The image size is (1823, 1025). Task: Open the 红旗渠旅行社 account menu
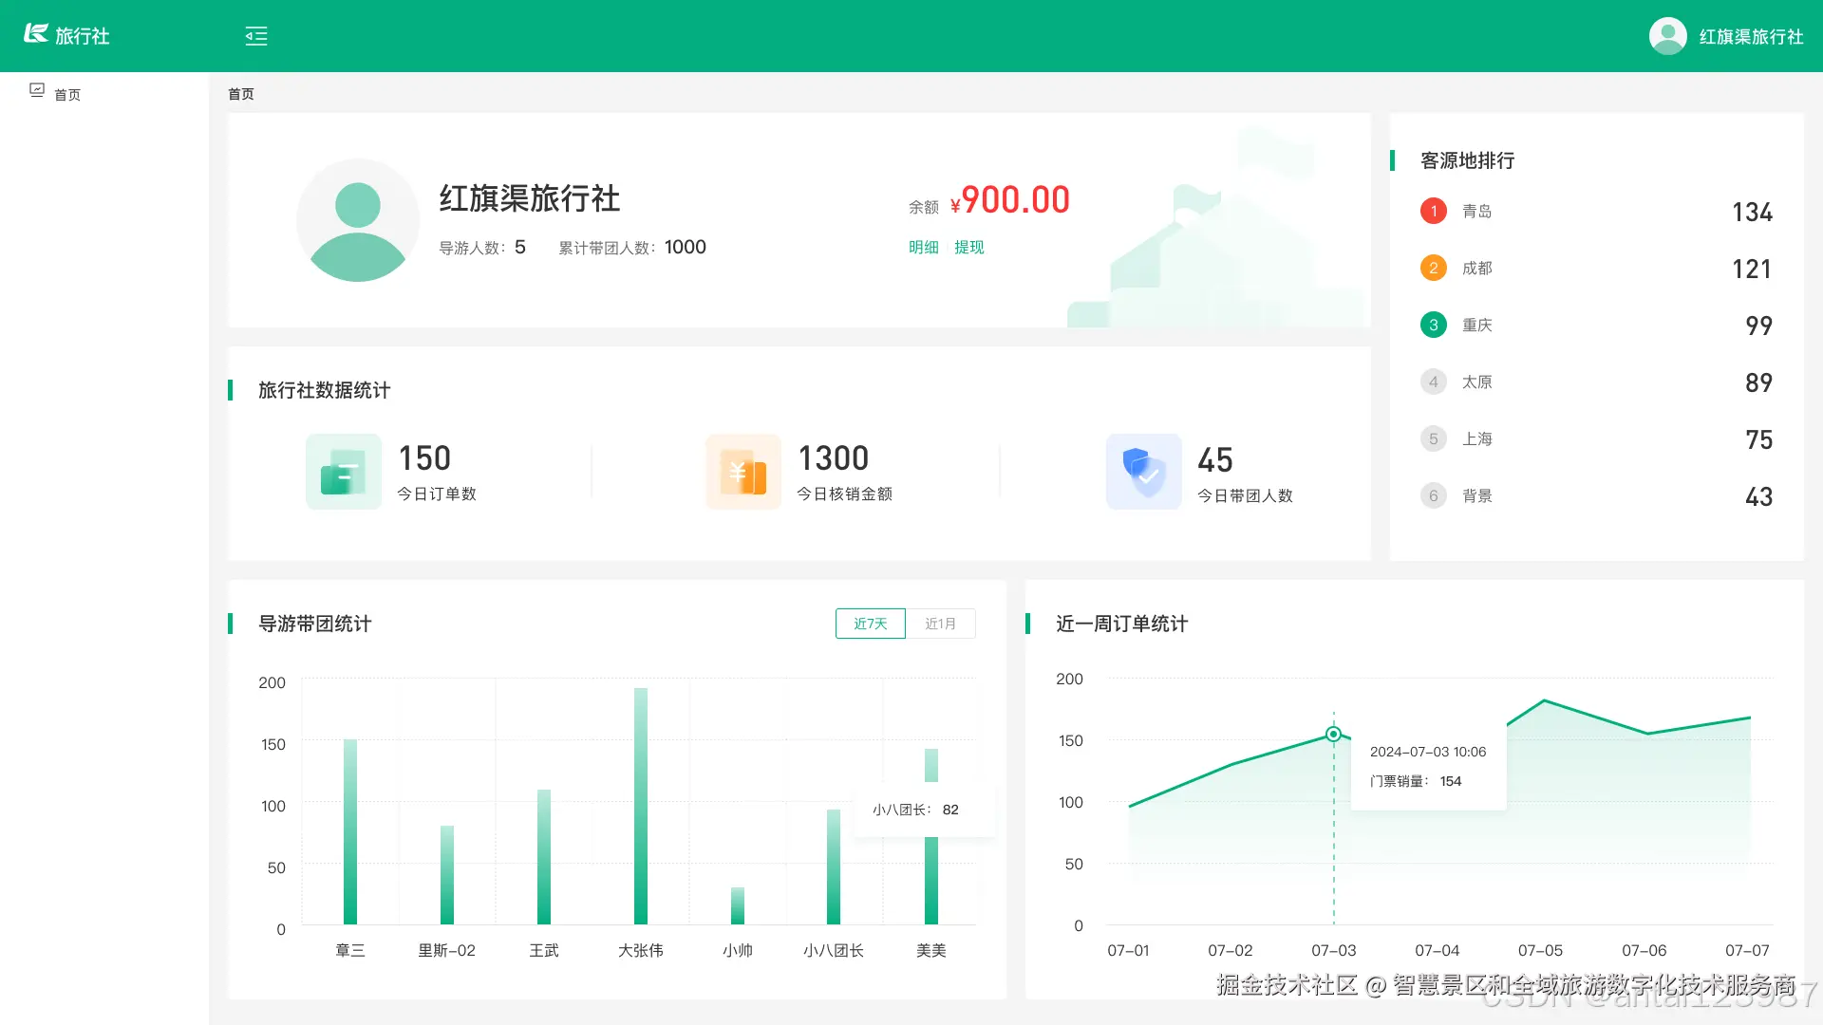click(1750, 36)
